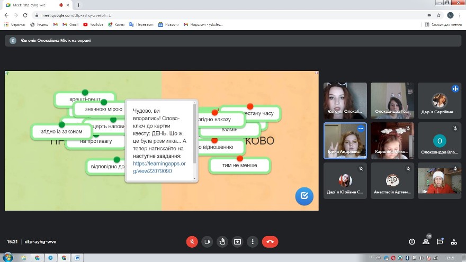This screenshot has height=262, width=466.
Task: Open the chat panel
Action: (440, 241)
